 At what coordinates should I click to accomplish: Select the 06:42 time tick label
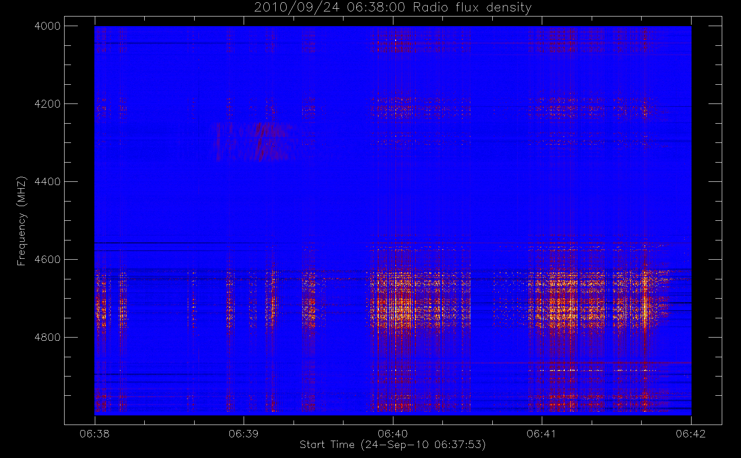pyautogui.click(x=691, y=434)
